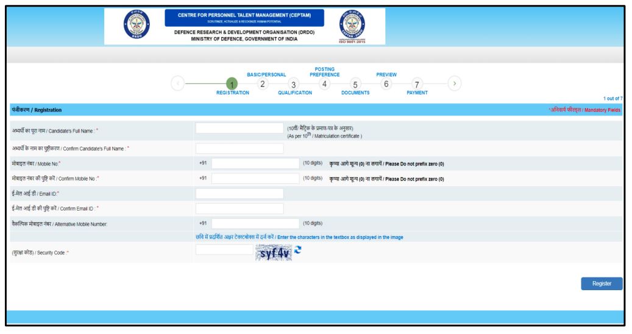This screenshot has height=334, width=632.
Task: Go to step 2 Basic/Personal
Action: coord(263,84)
